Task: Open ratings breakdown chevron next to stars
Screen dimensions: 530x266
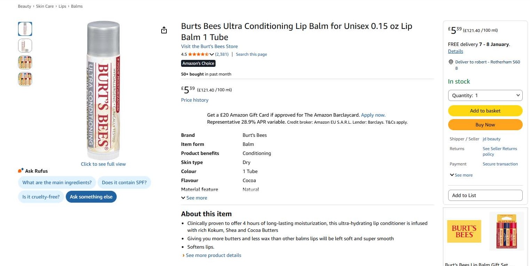Action: click(212, 54)
